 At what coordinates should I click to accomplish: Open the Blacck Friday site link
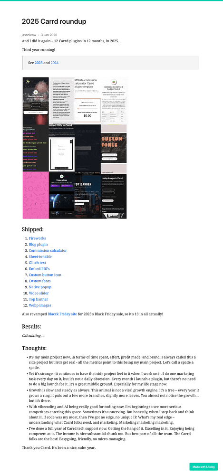click(x=62, y=314)
